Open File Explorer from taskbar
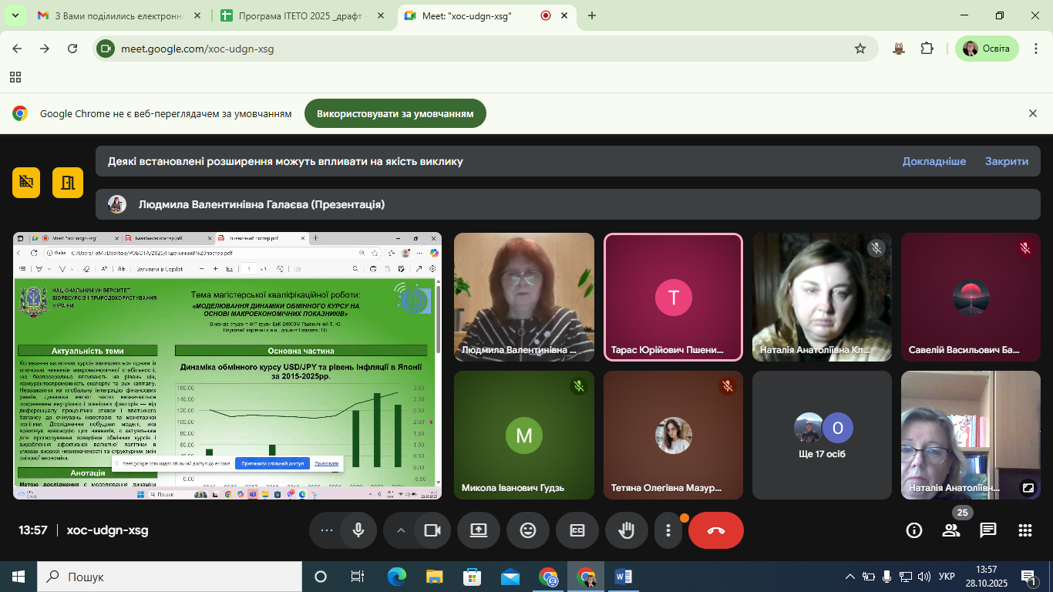1053x592 pixels. (x=435, y=577)
